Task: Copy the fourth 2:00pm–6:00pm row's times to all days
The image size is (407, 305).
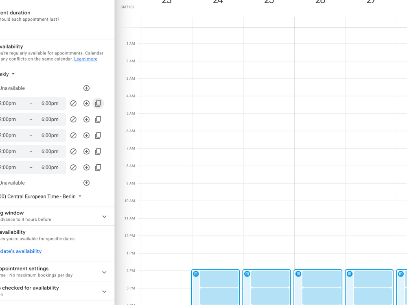Action: (x=98, y=151)
